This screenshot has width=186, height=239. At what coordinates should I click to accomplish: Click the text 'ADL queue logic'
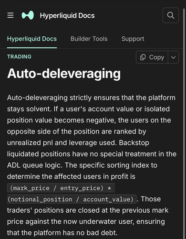coord(34,165)
